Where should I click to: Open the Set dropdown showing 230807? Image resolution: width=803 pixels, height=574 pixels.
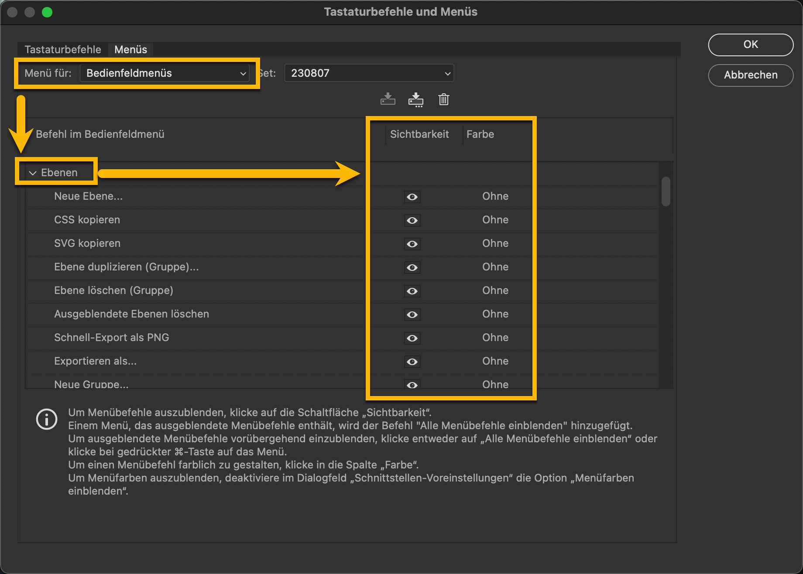point(369,73)
